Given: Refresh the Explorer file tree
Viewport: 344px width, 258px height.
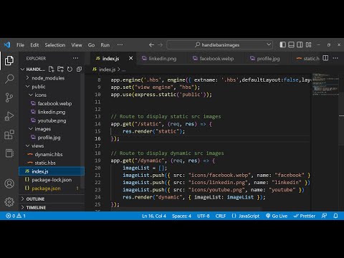Looking at the screenshot, I should (70, 70).
